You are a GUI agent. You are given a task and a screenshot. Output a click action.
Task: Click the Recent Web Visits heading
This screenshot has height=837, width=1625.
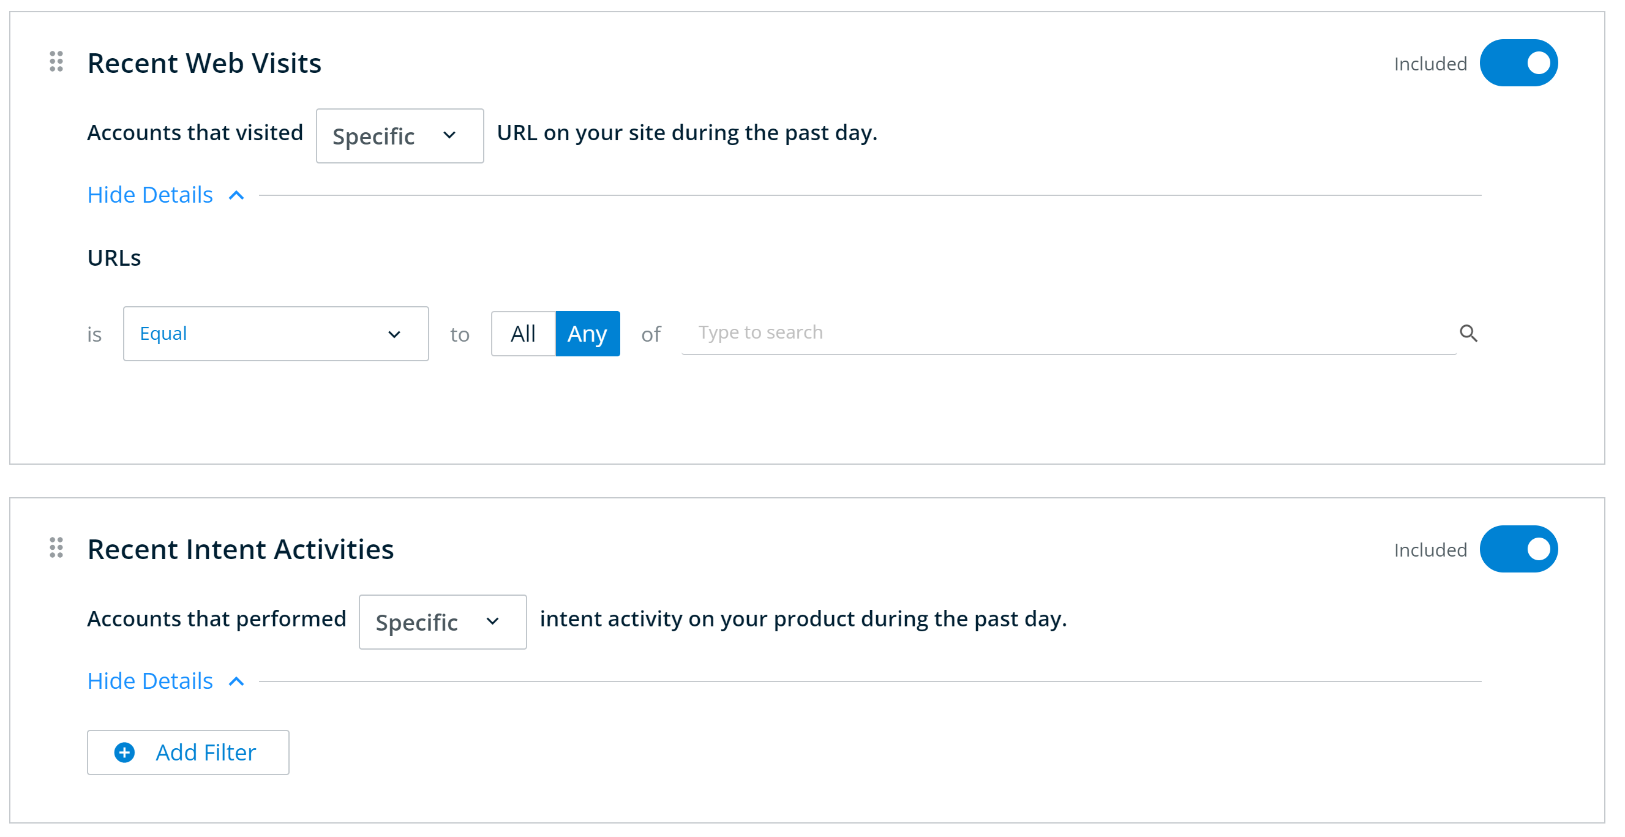click(205, 63)
